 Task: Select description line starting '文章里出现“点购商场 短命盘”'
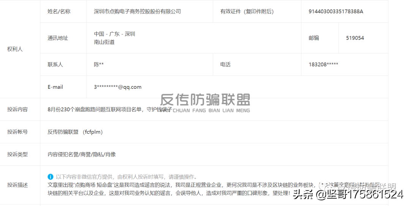point(214,186)
